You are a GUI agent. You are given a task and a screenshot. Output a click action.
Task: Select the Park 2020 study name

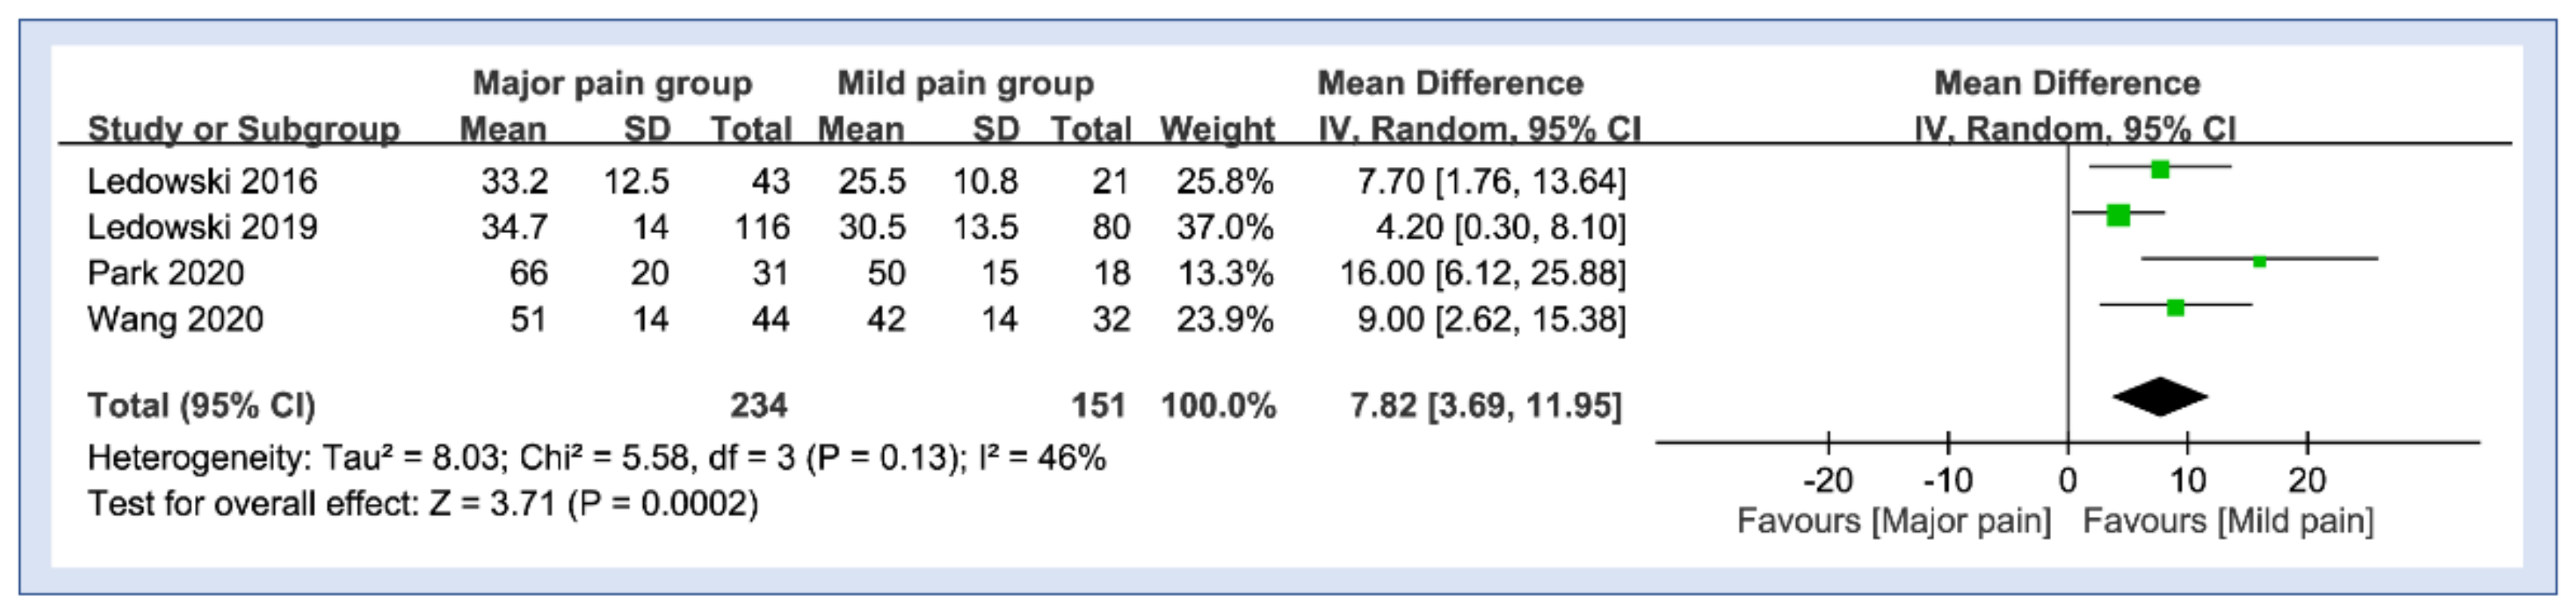click(x=165, y=273)
